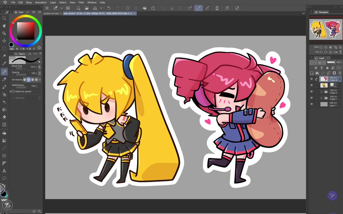
Task: Click the Delete layer trash icon
Action: pos(340,73)
